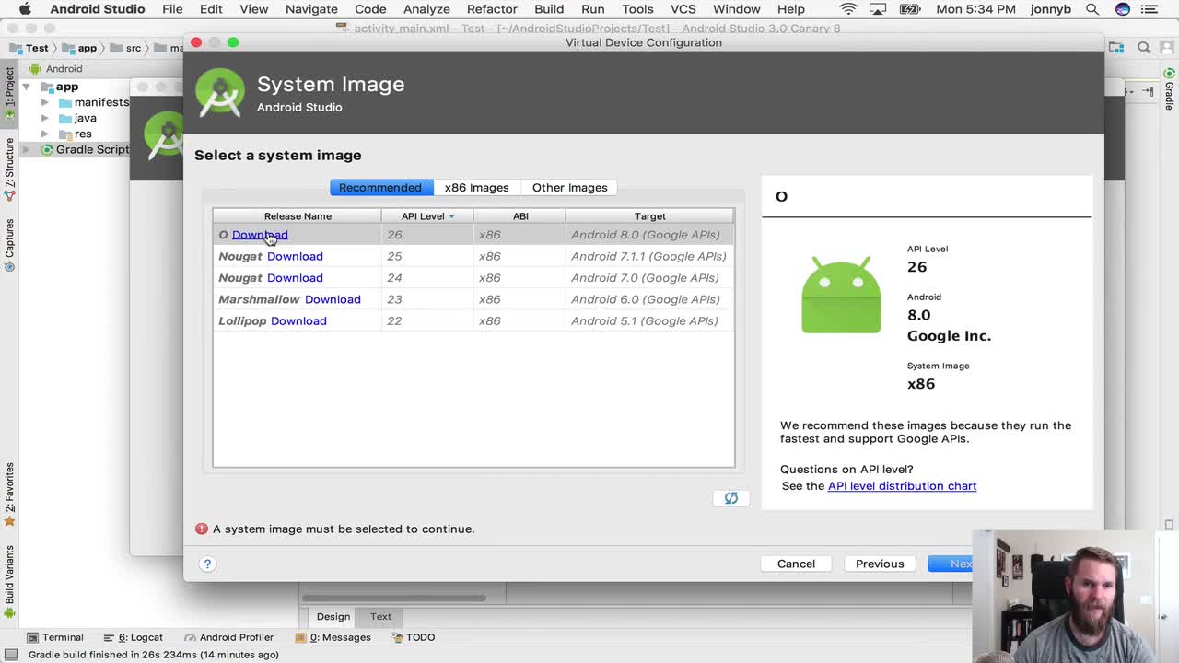Open the Captures side panel tab
Image resolution: width=1179 pixels, height=663 pixels.
pos(9,245)
